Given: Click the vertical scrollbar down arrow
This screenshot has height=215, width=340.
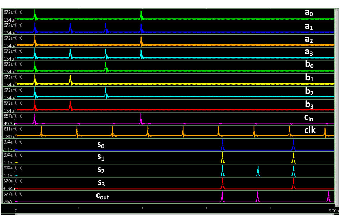Looking at the screenshot, I should coord(336,205).
